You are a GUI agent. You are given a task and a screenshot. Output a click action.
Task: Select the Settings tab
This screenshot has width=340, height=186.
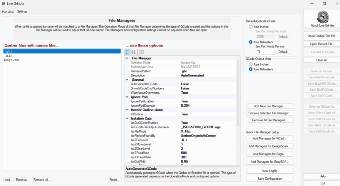22,12
